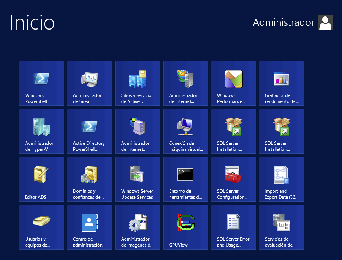Open Sitios y servicios de Active tile
Screen dimensions: 342x260
coord(138,83)
